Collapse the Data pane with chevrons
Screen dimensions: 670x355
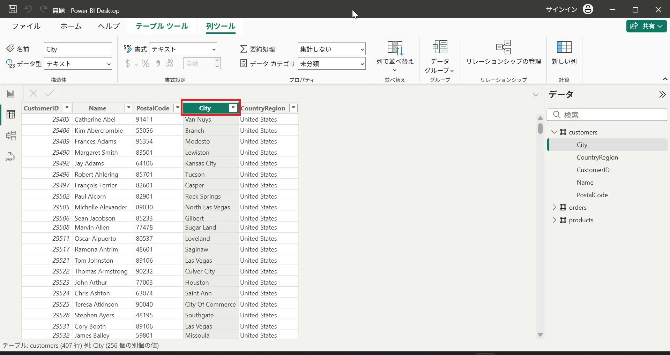pos(662,94)
